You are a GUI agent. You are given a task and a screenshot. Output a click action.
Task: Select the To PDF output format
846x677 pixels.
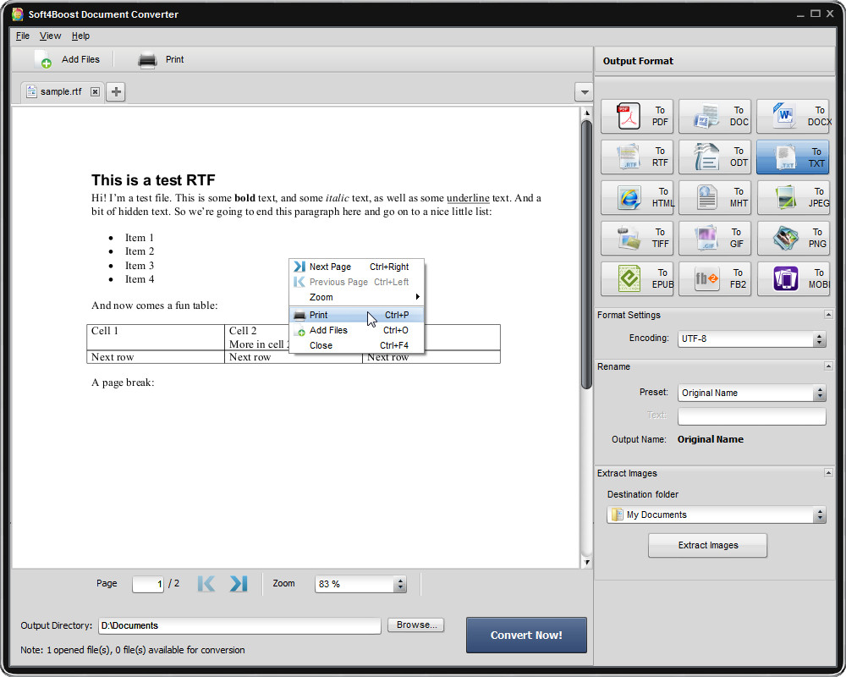637,116
